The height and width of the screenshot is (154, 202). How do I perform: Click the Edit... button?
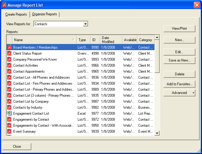click(179, 52)
